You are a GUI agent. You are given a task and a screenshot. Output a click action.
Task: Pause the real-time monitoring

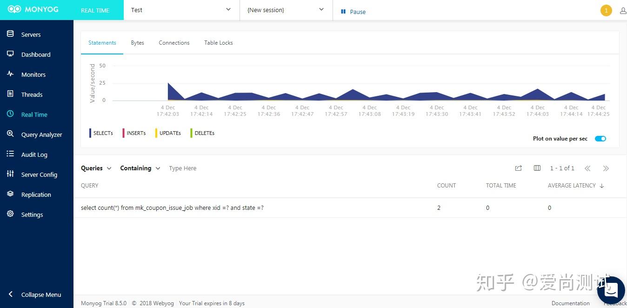pos(353,11)
